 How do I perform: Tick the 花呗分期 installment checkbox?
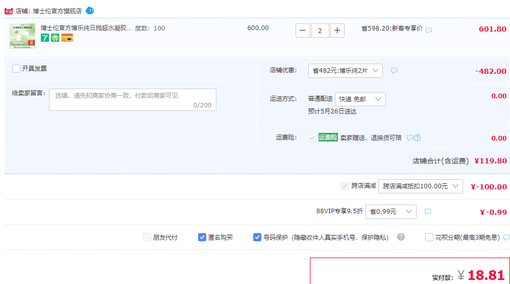pos(429,237)
